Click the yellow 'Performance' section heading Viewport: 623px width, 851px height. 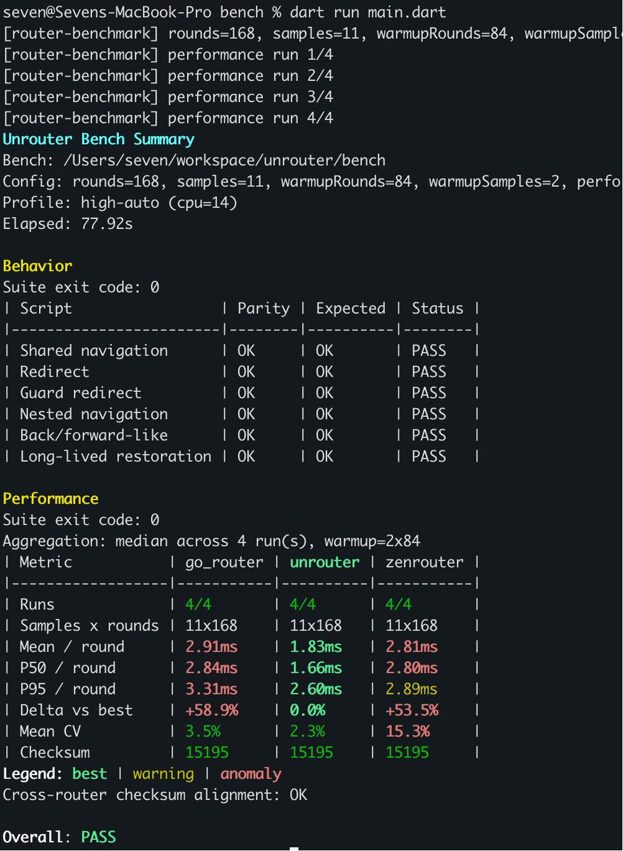[50, 499]
